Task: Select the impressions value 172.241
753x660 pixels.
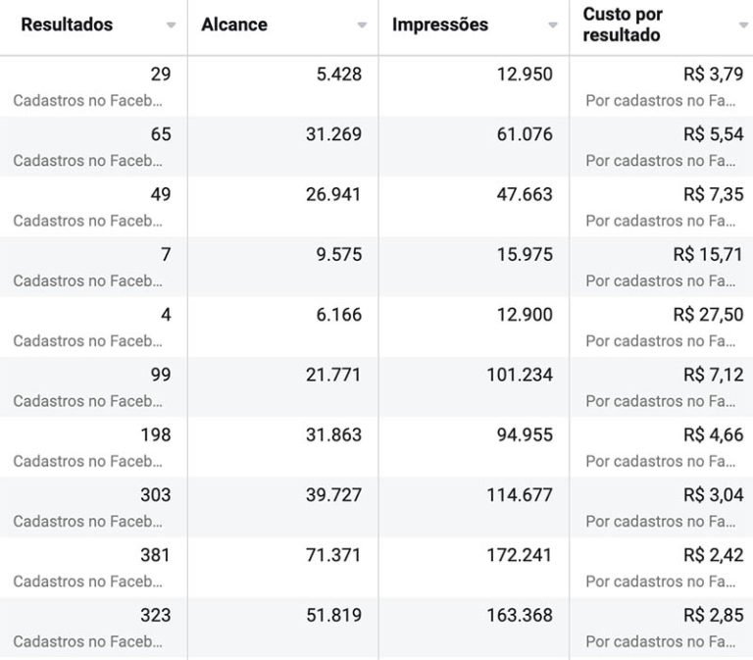Action: click(x=520, y=555)
